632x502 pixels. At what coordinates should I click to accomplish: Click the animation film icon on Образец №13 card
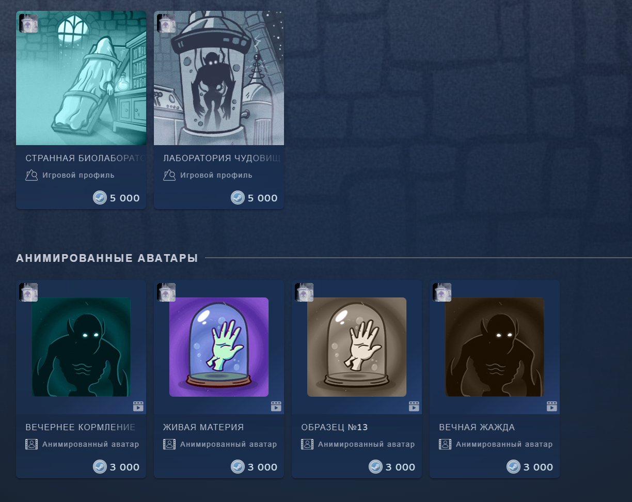[x=414, y=406]
